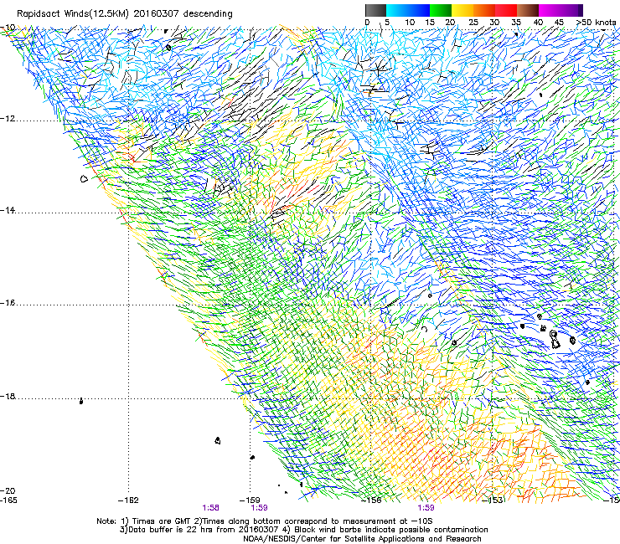Click the -159 longitude axis label

[x=250, y=500]
